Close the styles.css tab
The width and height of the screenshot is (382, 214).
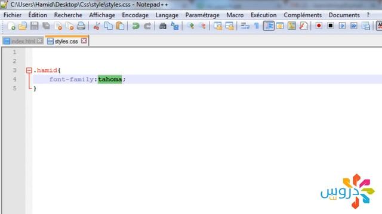coord(84,41)
